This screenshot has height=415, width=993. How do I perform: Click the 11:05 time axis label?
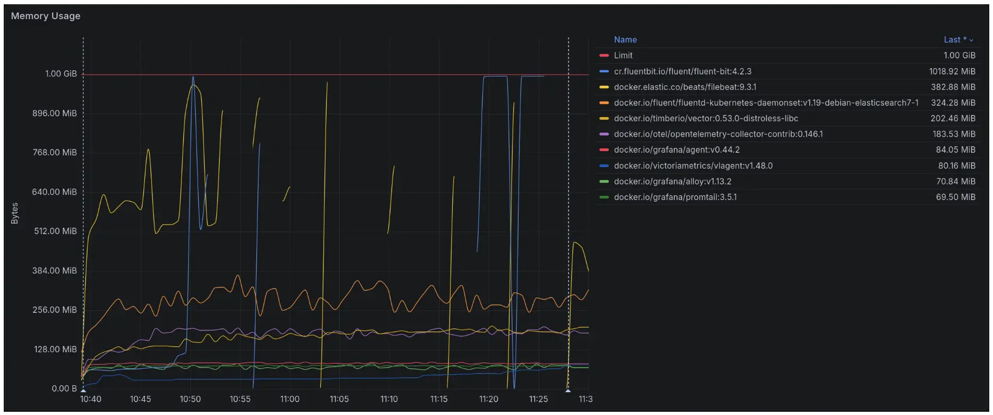[339, 399]
